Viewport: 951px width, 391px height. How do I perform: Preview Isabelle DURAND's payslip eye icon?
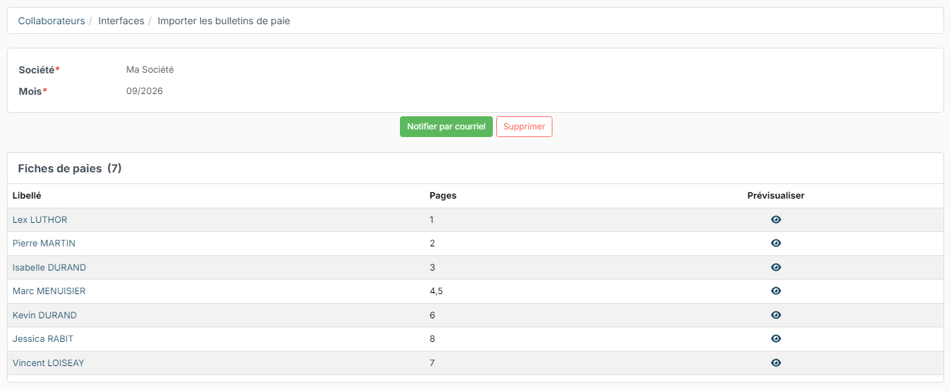pyautogui.click(x=776, y=267)
